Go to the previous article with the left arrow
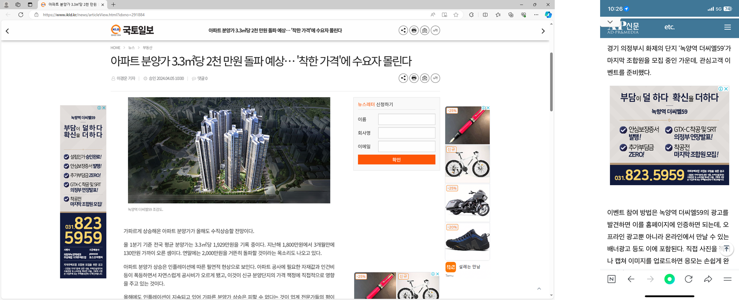The width and height of the screenshot is (739, 300). [7, 31]
